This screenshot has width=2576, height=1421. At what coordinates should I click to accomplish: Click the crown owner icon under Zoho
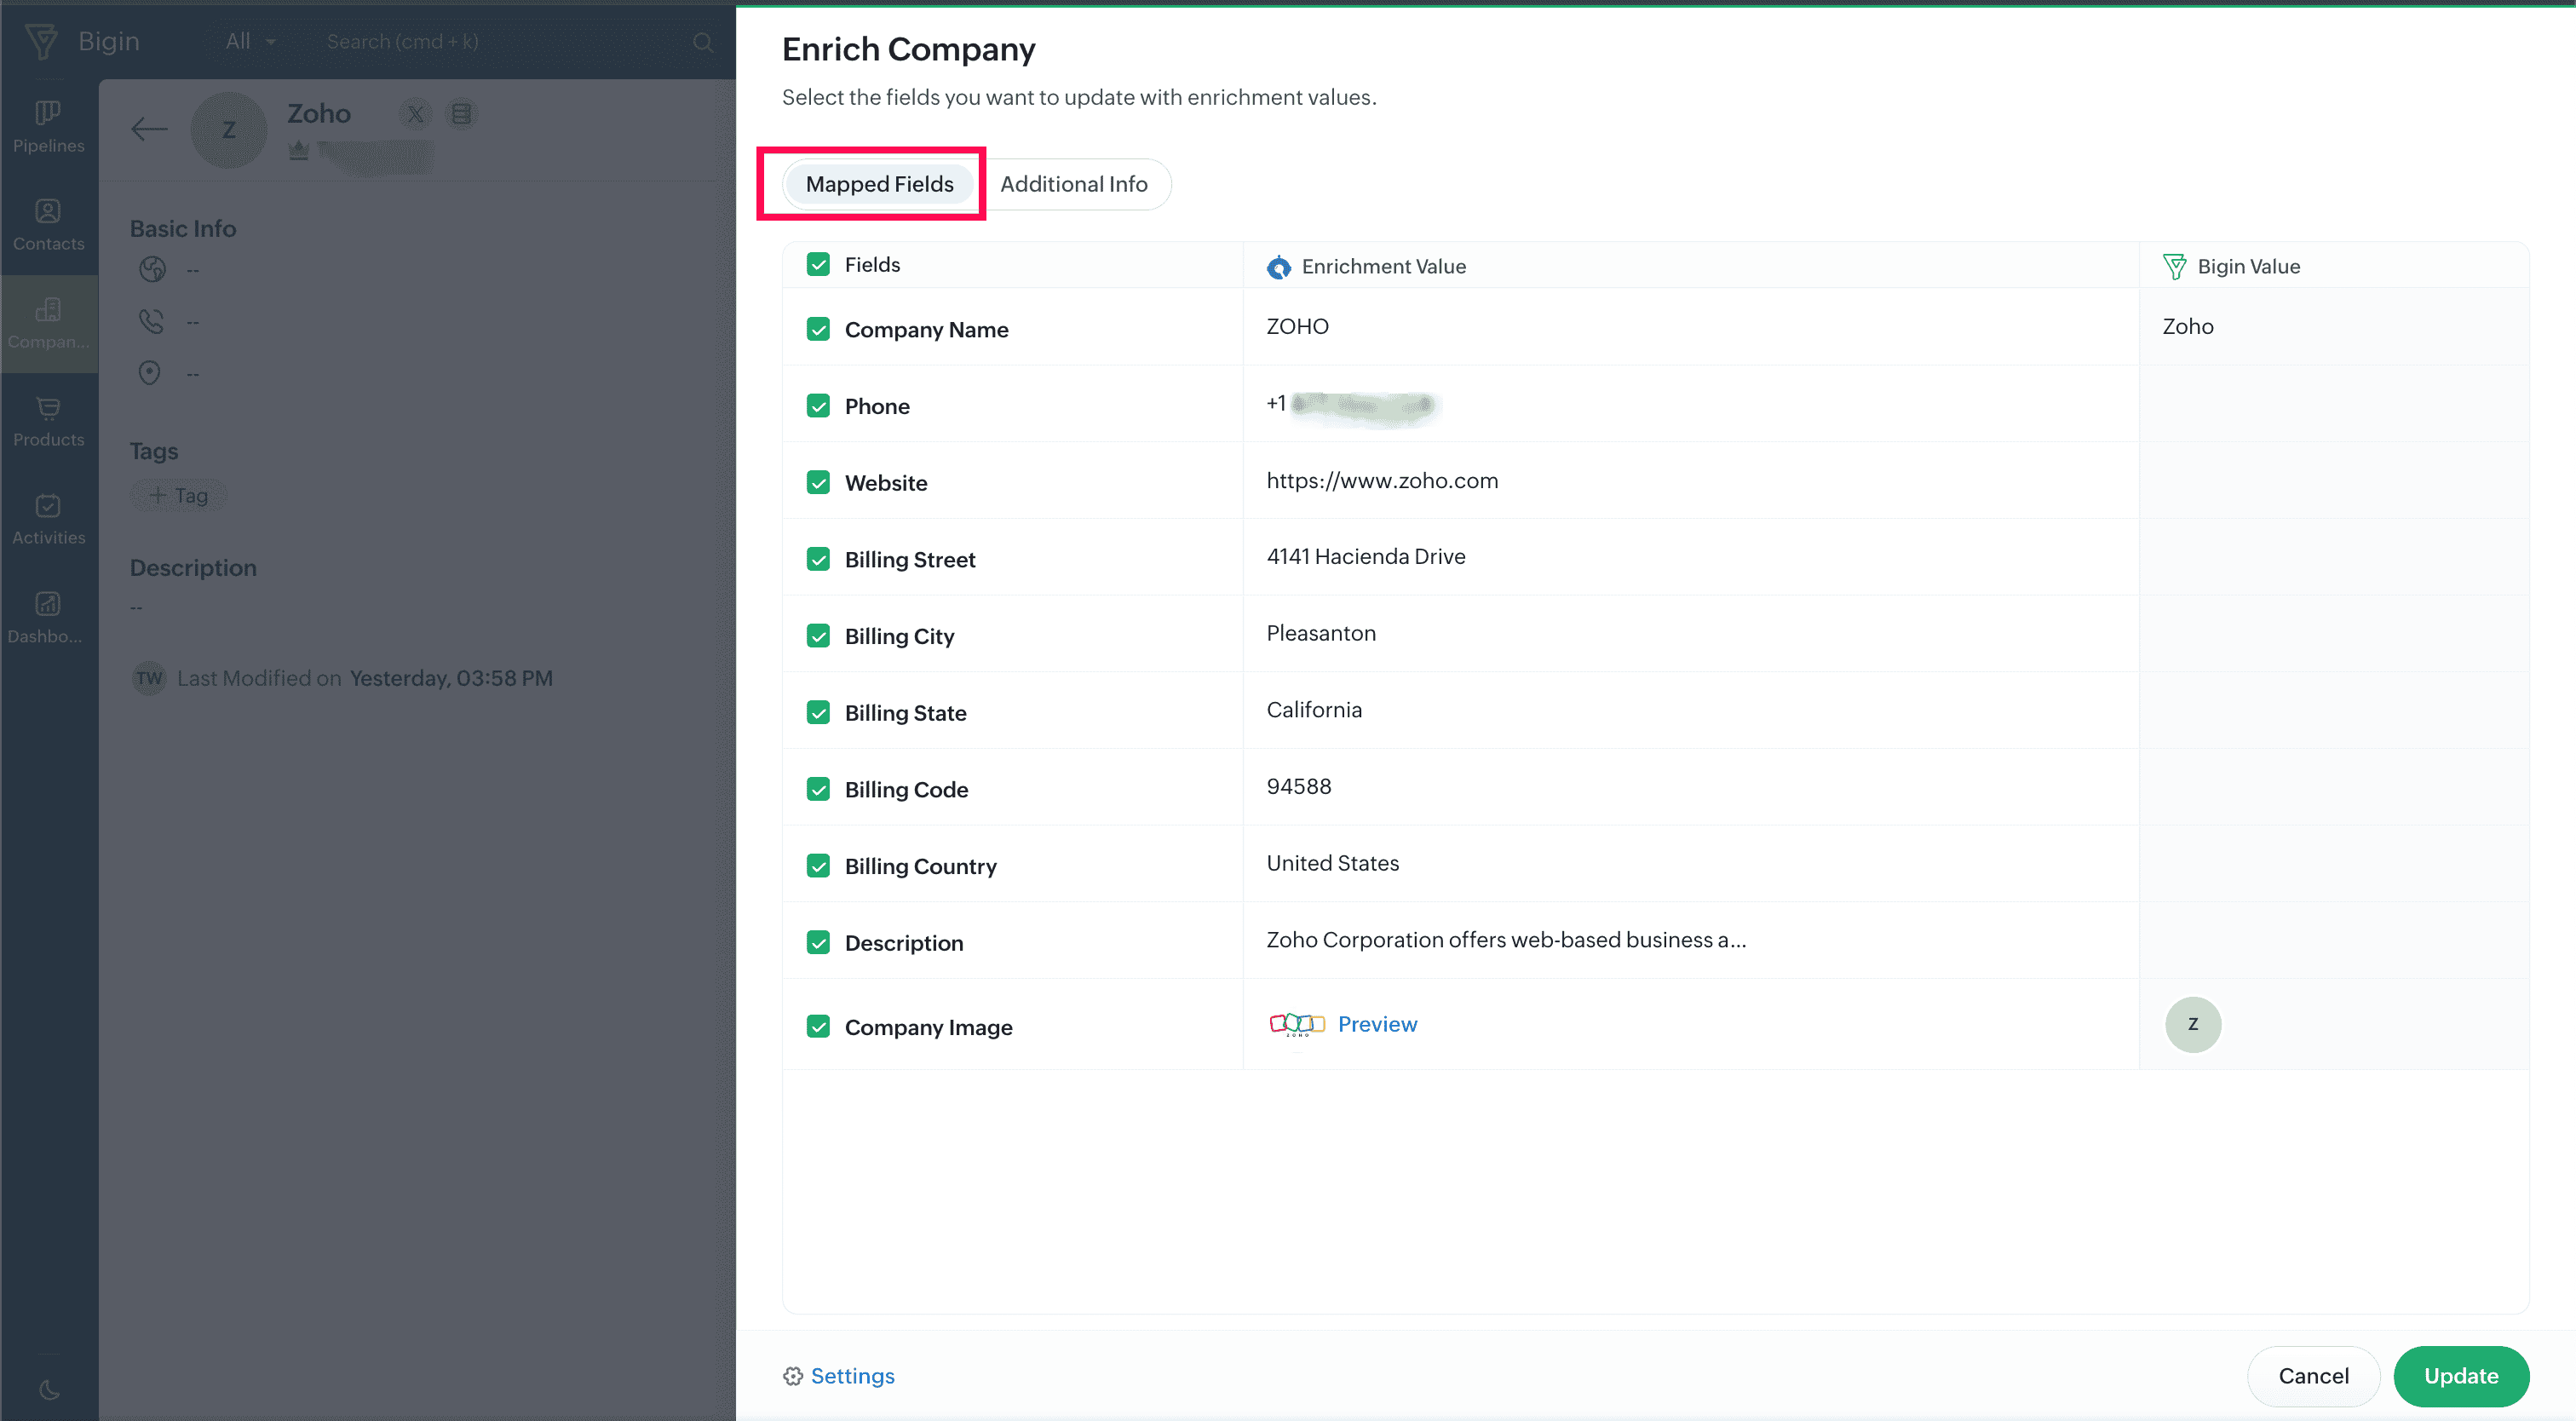pos(298,150)
